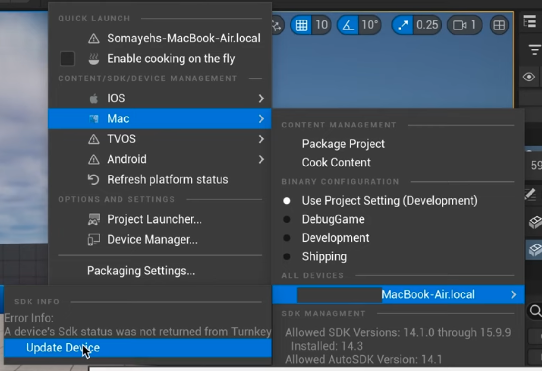Image resolution: width=542 pixels, height=371 pixels.
Task: Click the Project Launcher icon
Action: pos(94,219)
